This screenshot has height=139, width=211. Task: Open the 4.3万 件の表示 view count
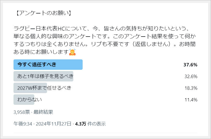90,124
